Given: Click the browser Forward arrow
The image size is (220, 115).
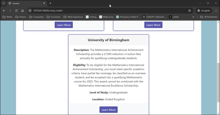Looking at the screenshot, I should pyautogui.click(x=10, y=11).
